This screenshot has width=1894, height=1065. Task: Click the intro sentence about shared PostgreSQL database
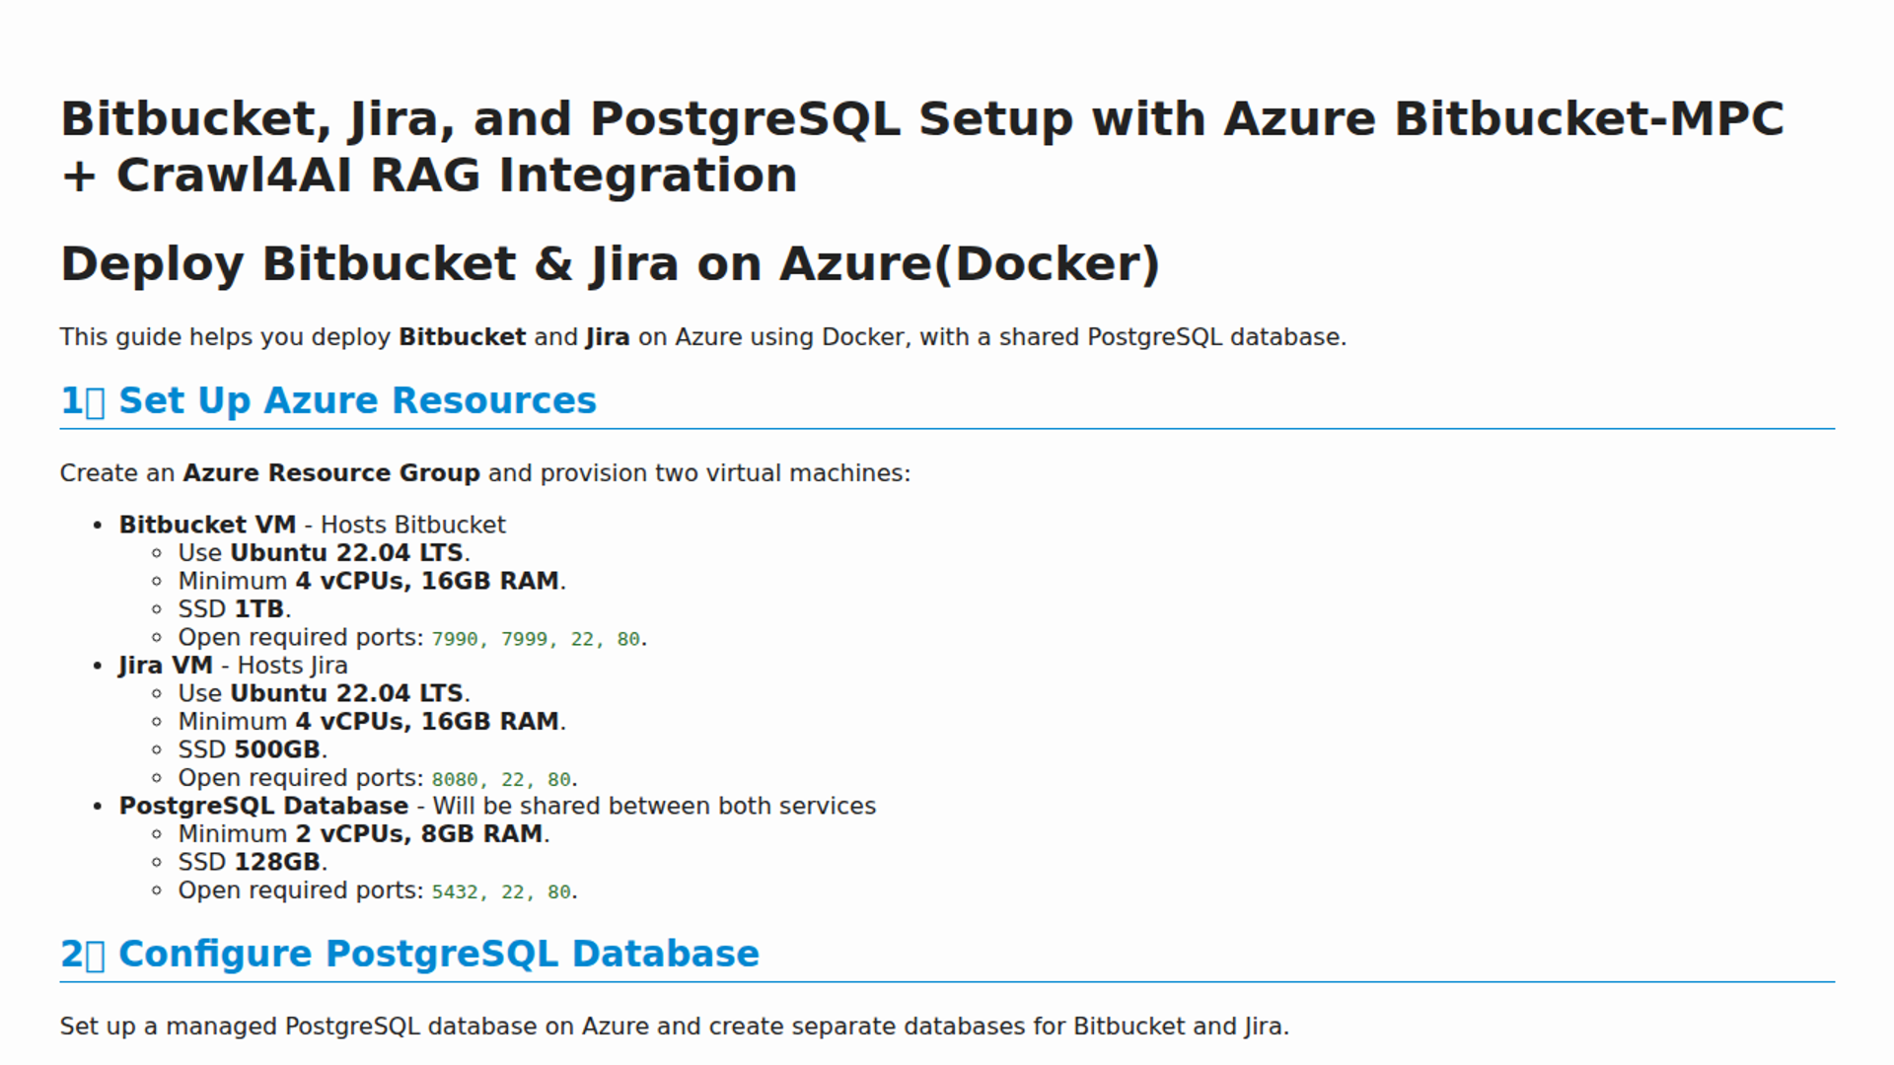pyautogui.click(x=702, y=337)
